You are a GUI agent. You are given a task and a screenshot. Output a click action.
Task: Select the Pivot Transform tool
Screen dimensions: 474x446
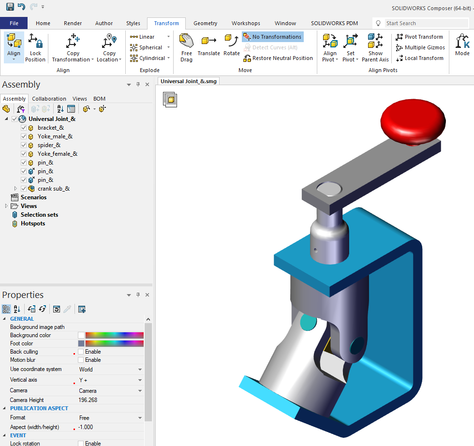pos(419,37)
